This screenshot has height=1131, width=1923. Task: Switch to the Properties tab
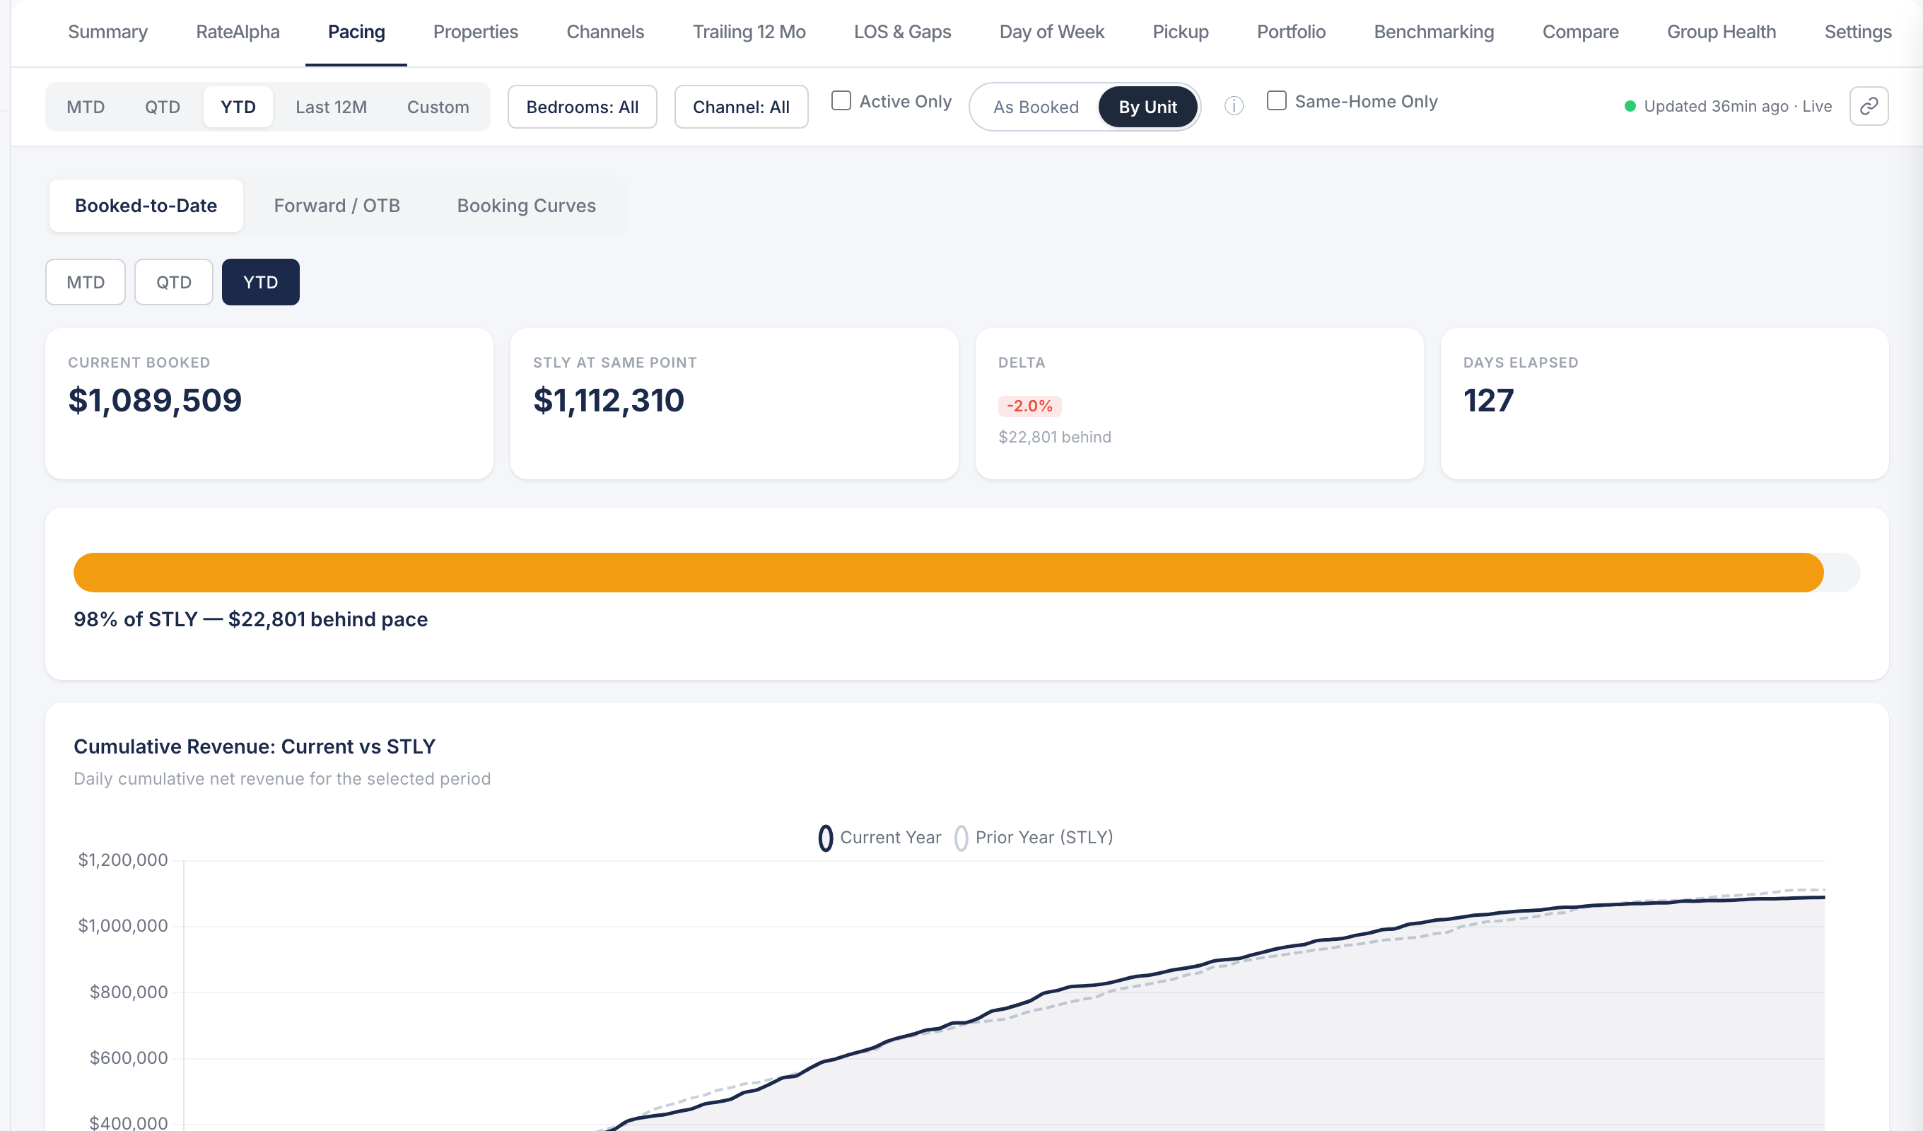tap(475, 32)
